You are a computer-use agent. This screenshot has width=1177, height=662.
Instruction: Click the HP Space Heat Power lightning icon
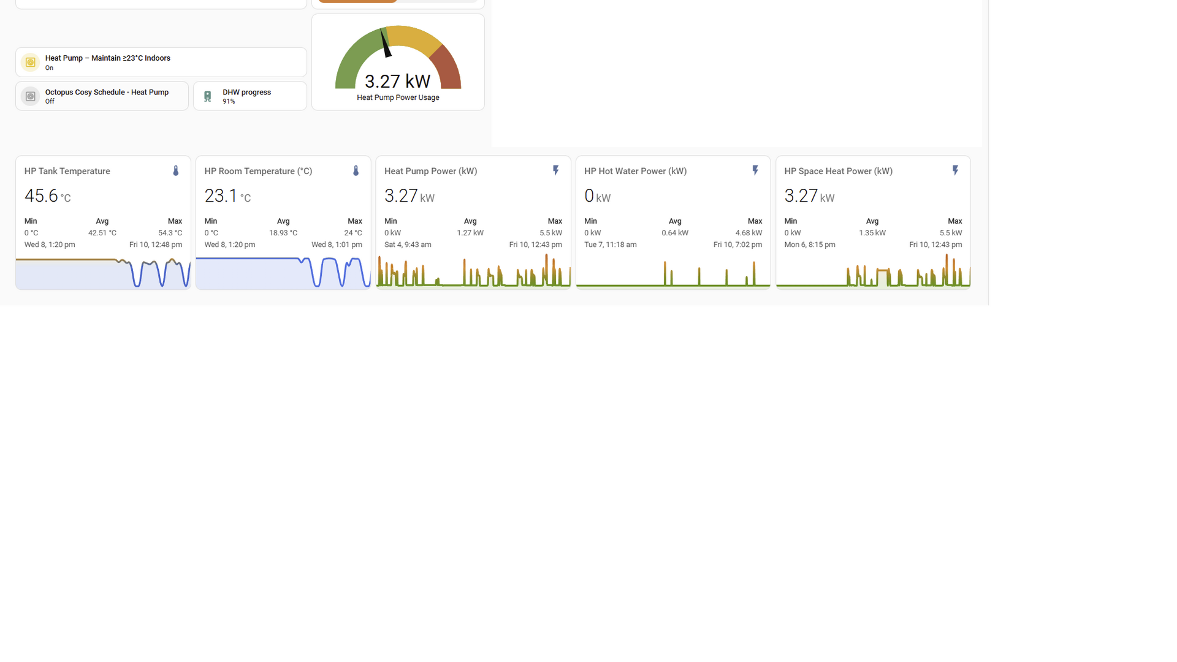point(955,170)
